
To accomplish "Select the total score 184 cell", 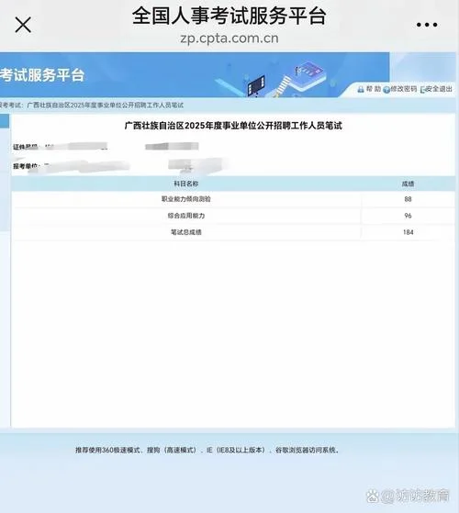I will (x=408, y=232).
